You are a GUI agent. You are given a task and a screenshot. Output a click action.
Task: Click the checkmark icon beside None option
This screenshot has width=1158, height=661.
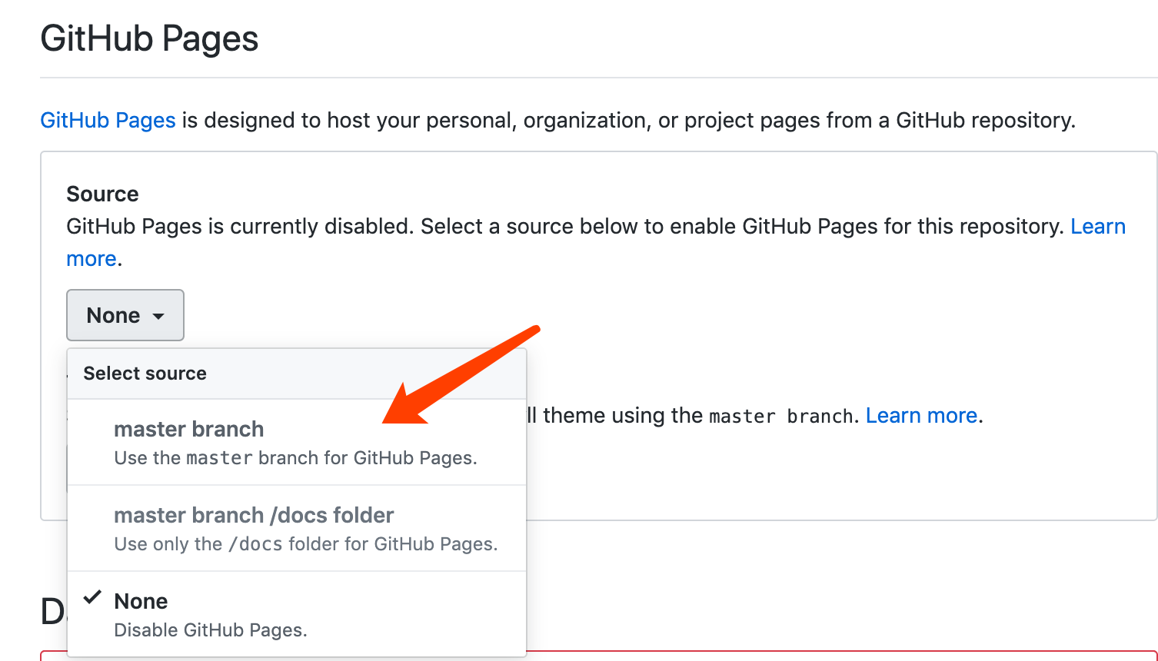[x=92, y=597]
